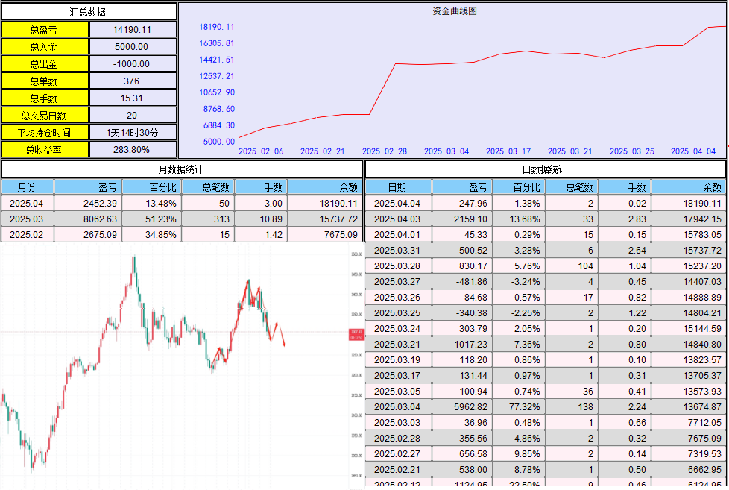Click the withdrawal value -1000.00
729x490 pixels.
click(x=133, y=63)
